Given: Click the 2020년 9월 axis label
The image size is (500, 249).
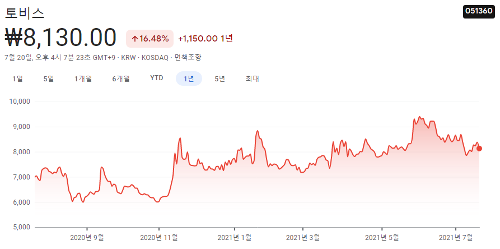Looking at the screenshot, I should pos(87,238).
